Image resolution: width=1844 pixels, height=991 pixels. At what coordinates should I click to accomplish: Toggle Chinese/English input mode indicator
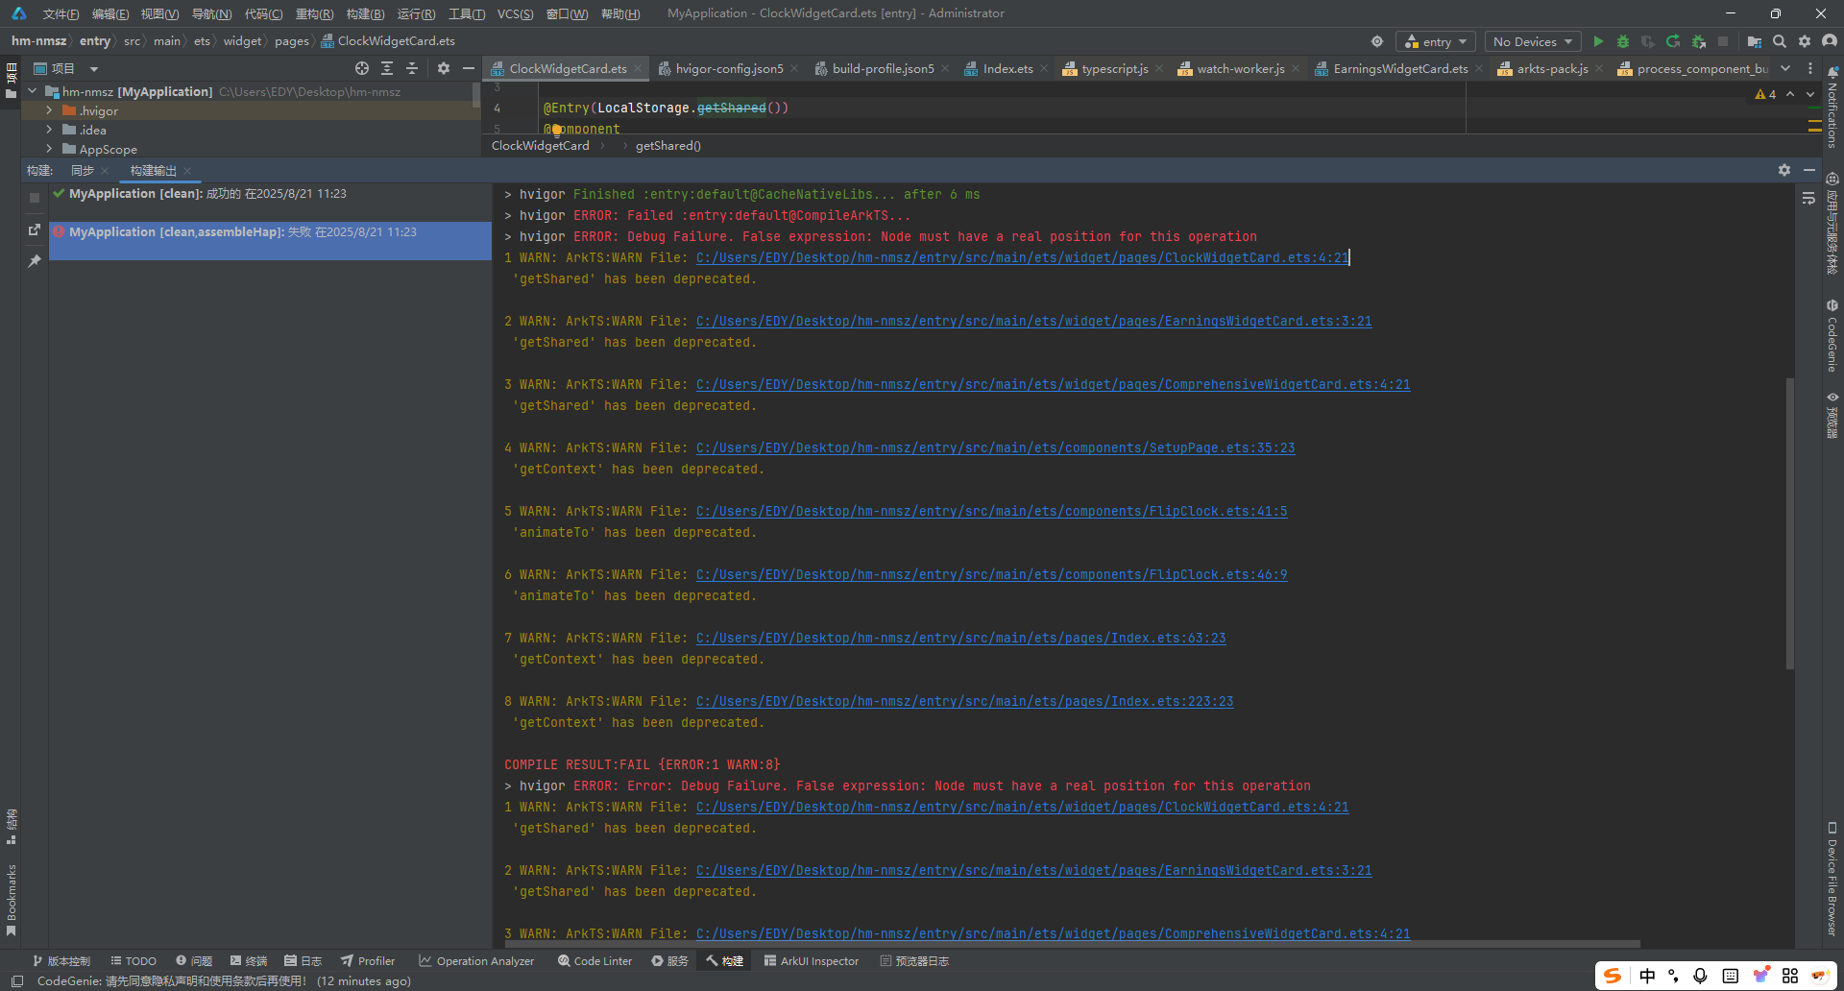1648,976
